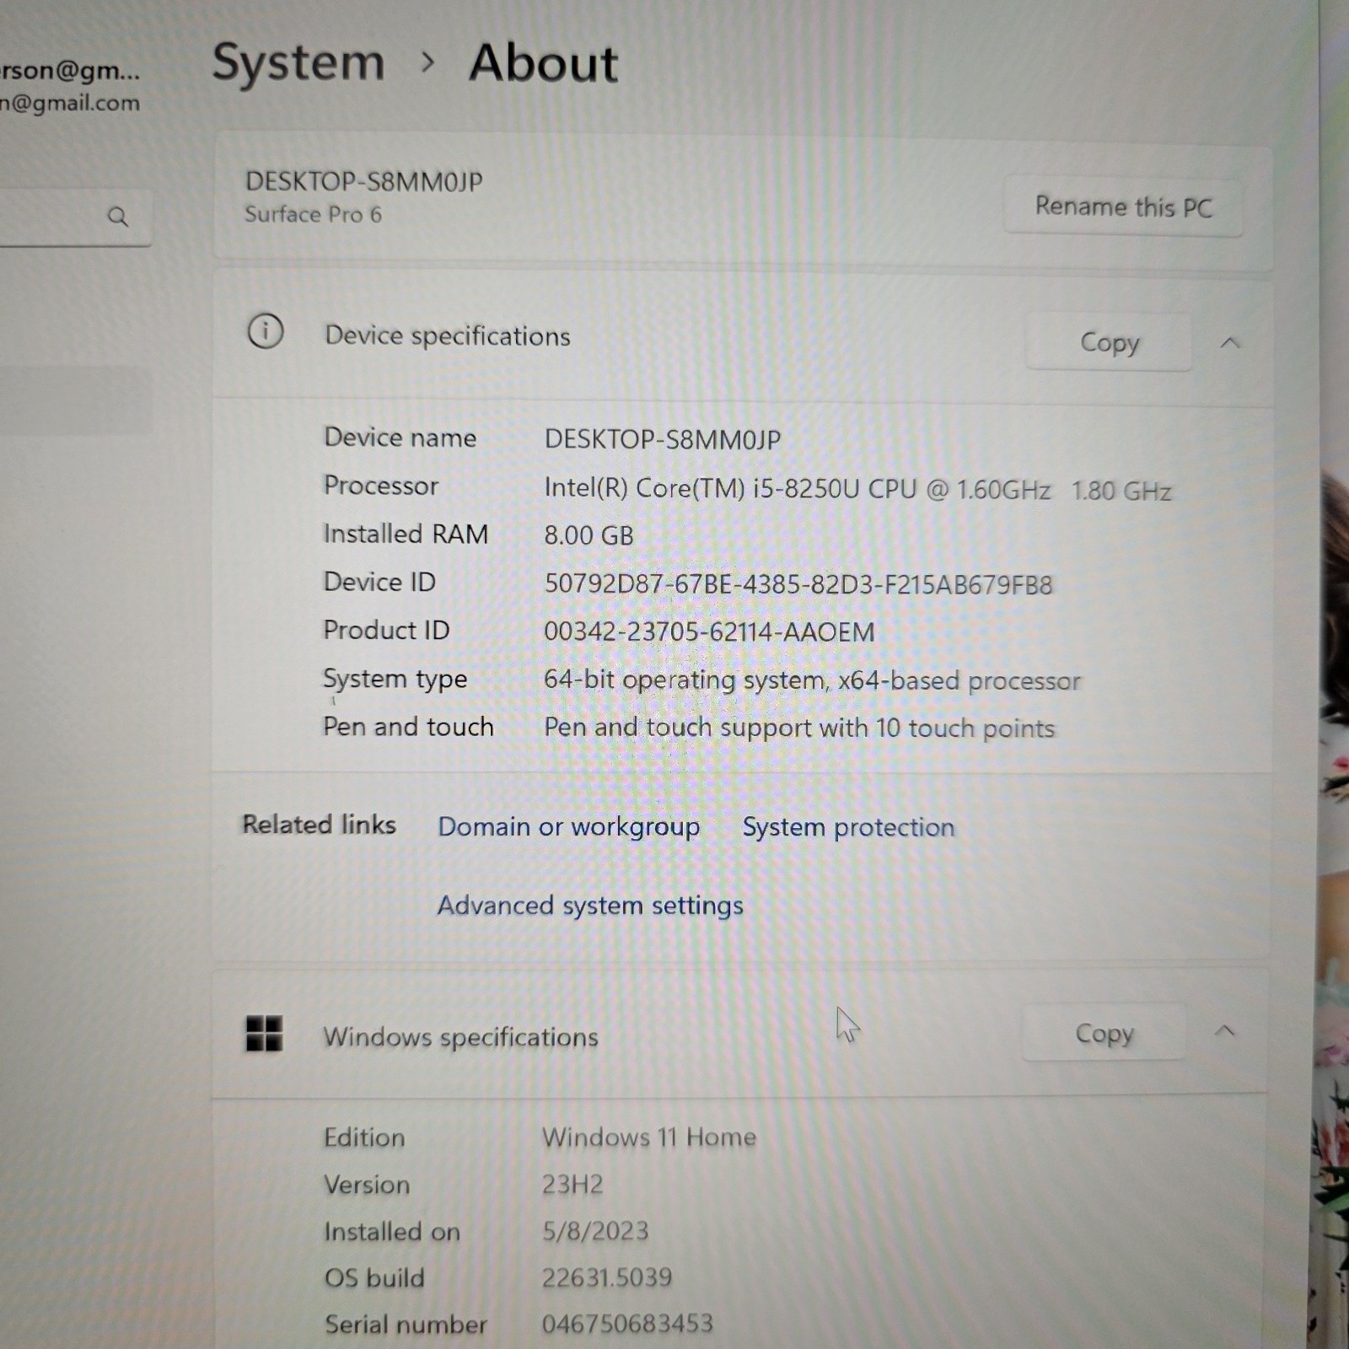This screenshot has height=1349, width=1349.
Task: Click the Edition label
Action: click(364, 1138)
